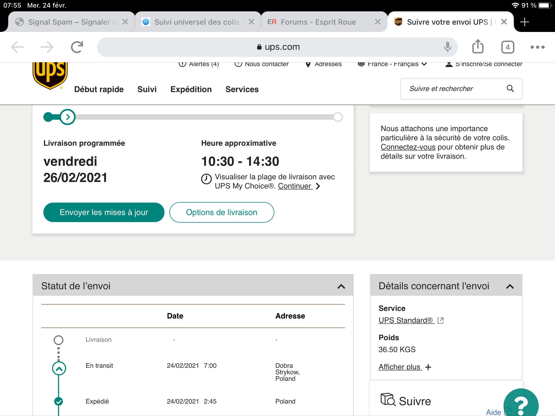Click the magnifier in the Suivre et rechercher box
The width and height of the screenshot is (555, 416).
click(510, 88)
